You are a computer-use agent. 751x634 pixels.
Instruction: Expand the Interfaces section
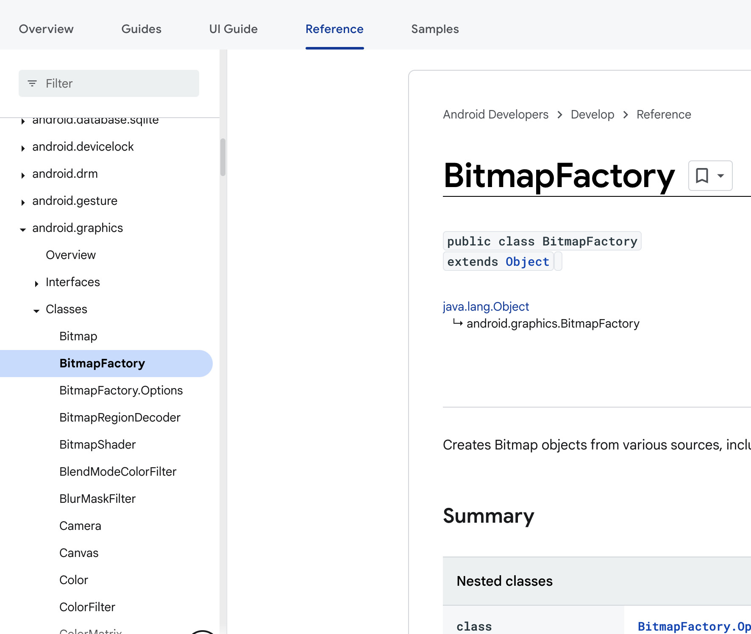(36, 283)
